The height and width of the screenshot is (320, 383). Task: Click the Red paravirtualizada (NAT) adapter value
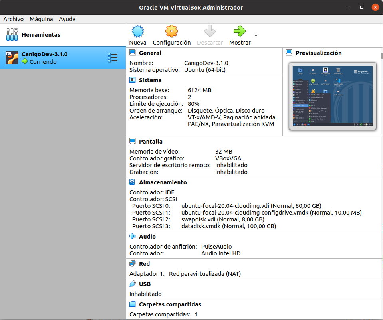(x=205, y=274)
